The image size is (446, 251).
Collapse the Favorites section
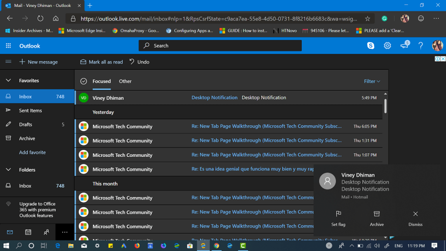8,81
